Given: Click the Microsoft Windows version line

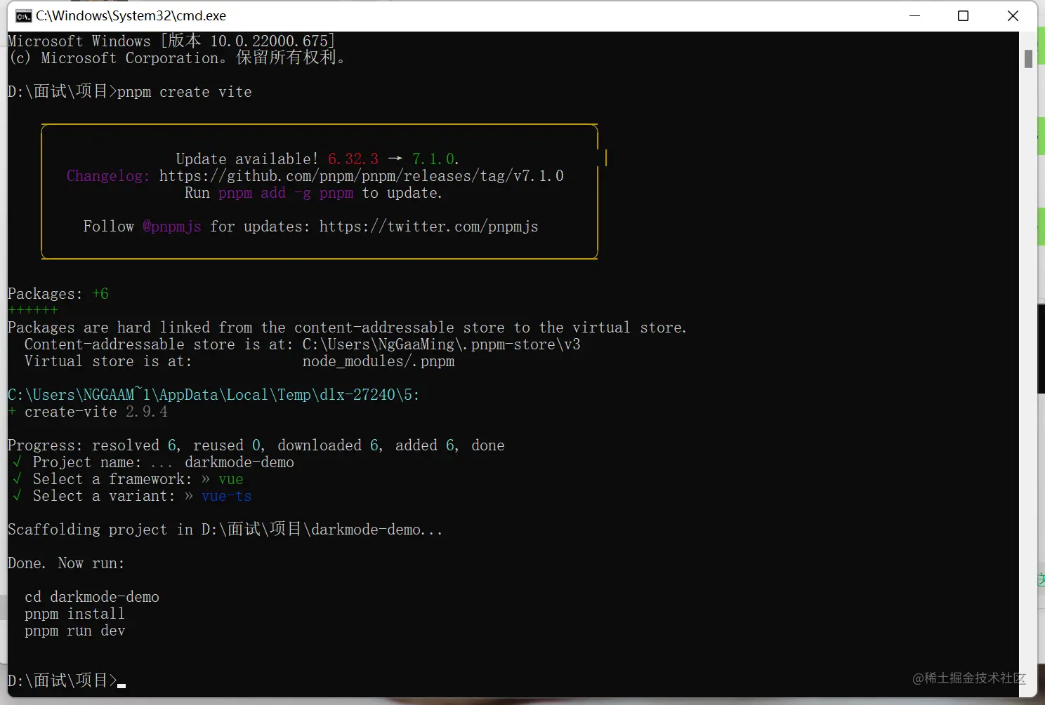Looking at the screenshot, I should pyautogui.click(x=172, y=41).
